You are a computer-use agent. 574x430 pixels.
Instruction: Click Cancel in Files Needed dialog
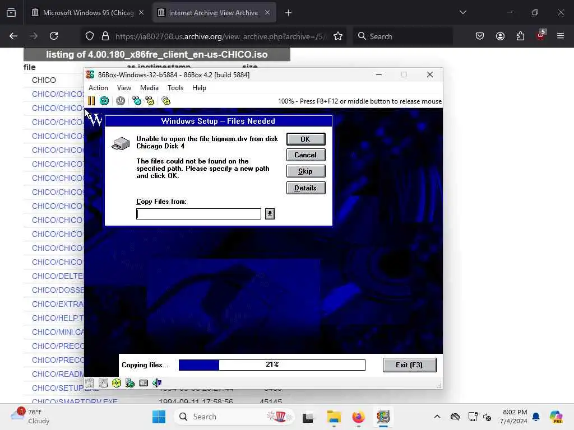[305, 155]
